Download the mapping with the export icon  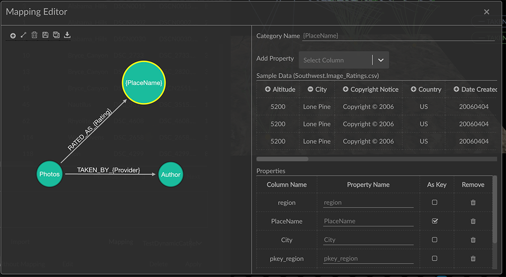click(67, 35)
